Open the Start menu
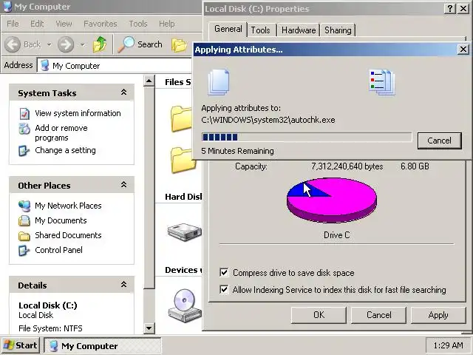The image size is (473, 355). (x=21, y=345)
